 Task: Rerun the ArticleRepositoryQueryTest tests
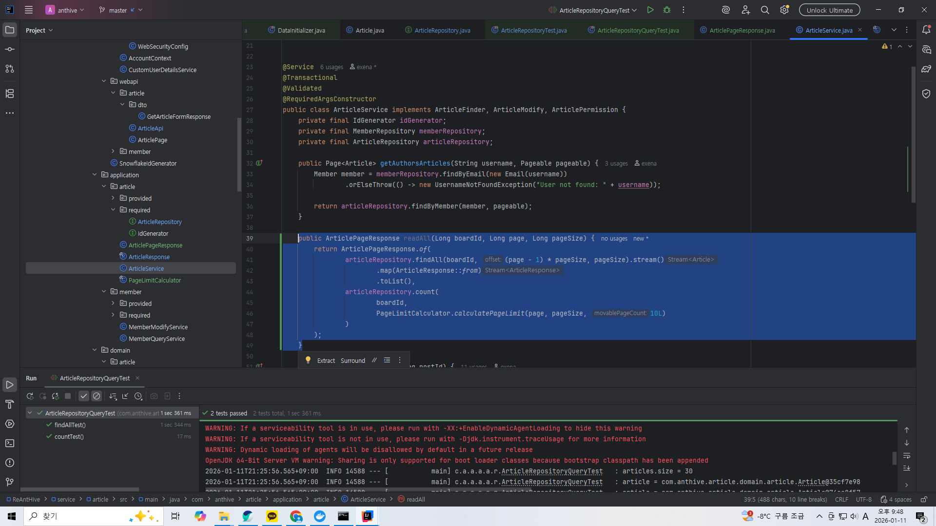30,396
